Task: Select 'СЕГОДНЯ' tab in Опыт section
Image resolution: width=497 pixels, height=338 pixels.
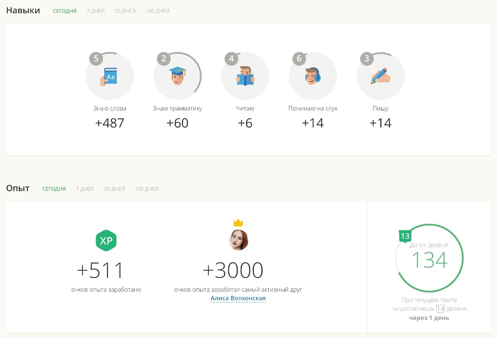Action: pos(54,189)
